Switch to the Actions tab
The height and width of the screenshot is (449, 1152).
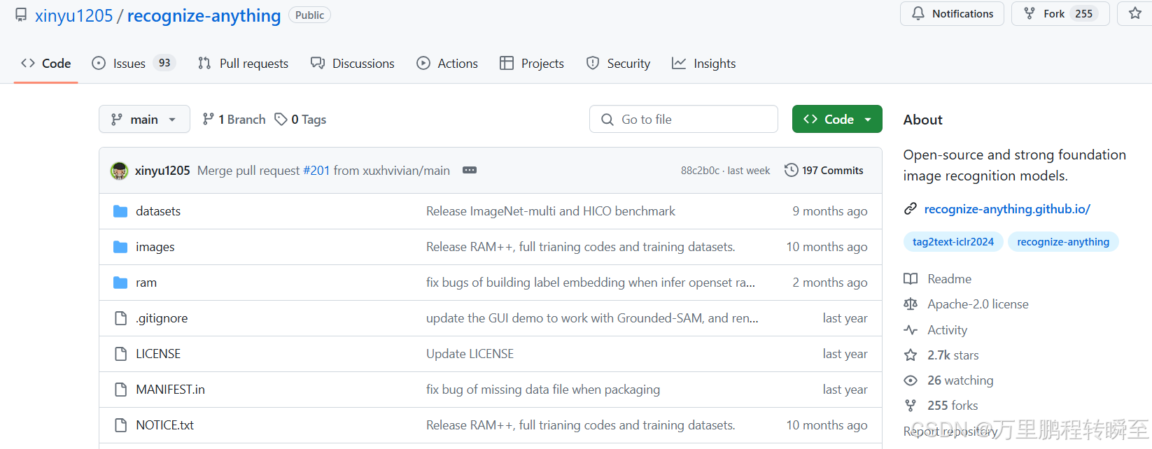pos(447,64)
